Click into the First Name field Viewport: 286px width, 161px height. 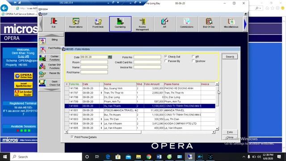(94, 72)
